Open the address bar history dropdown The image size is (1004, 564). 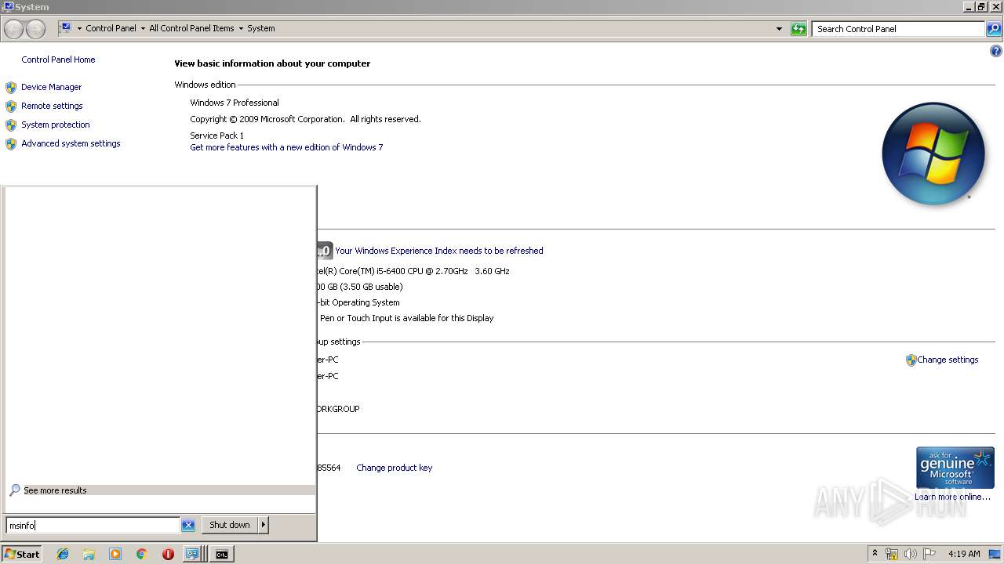779,29
